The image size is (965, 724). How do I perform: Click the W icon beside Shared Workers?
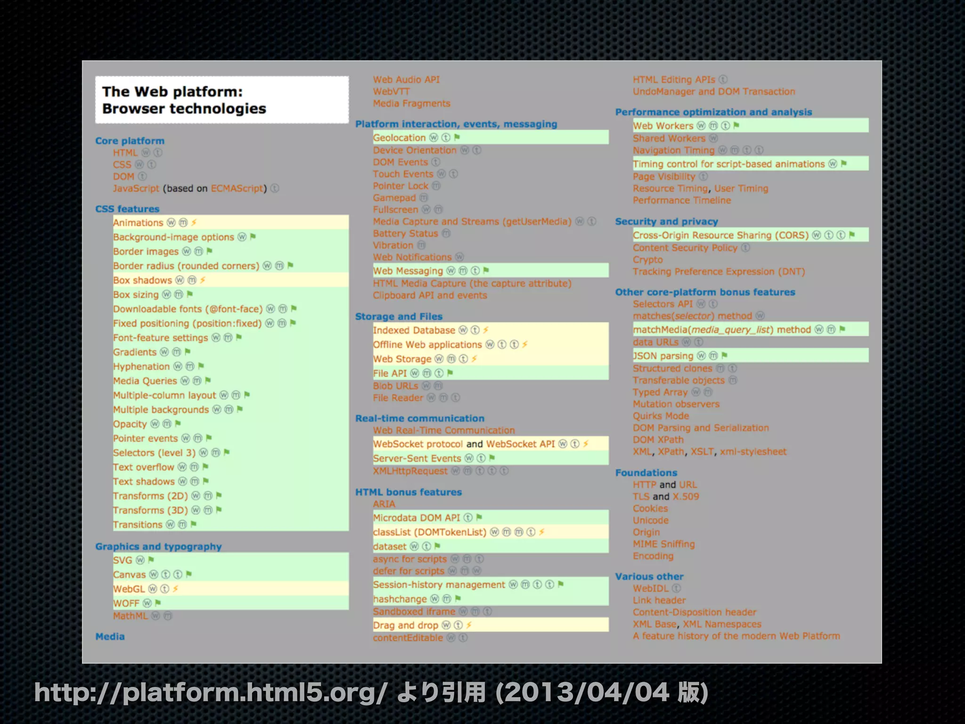713,138
